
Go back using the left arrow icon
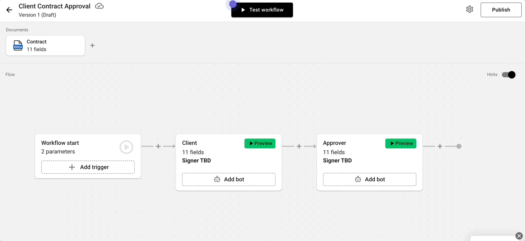pyautogui.click(x=9, y=10)
